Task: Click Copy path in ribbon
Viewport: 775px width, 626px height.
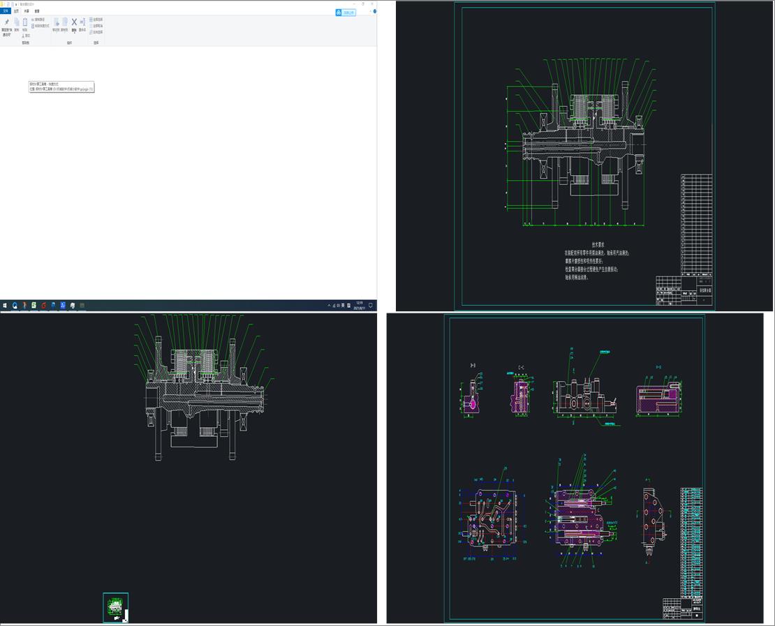Action: pos(38,20)
